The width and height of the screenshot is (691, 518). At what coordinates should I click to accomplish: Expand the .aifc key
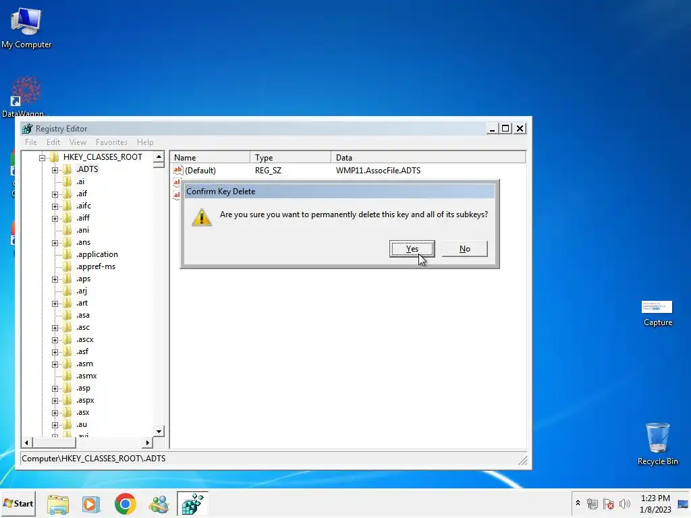pyautogui.click(x=55, y=206)
